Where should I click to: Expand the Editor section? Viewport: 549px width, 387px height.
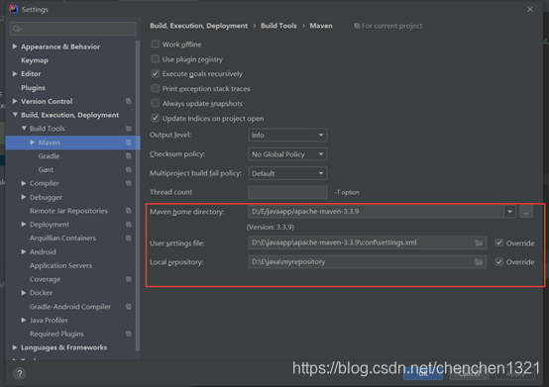click(x=15, y=74)
